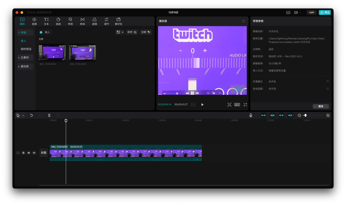This screenshot has height=205, width=346.
Task: Click the 高动态 HDR – Rec.2020 HLG value
Action: click(x=285, y=57)
